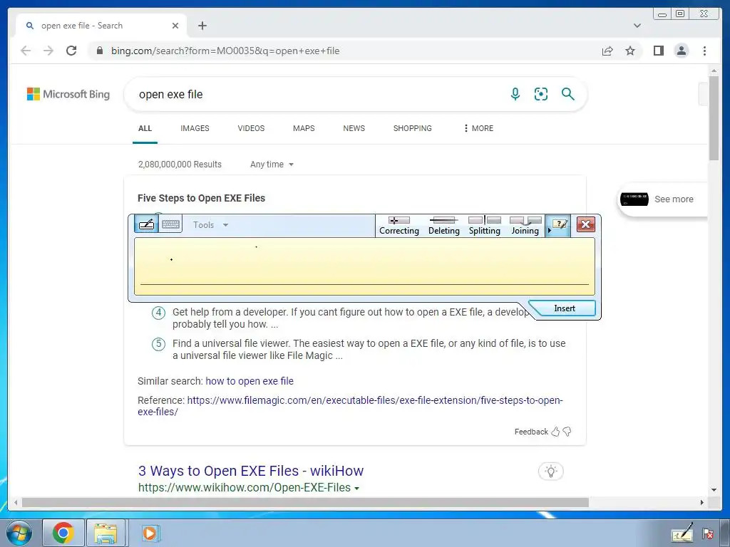Open the See more side card
Image resolution: width=730 pixels, height=547 pixels.
point(663,199)
